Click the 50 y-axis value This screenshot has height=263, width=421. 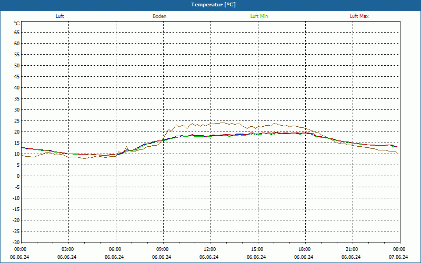click(x=17, y=65)
